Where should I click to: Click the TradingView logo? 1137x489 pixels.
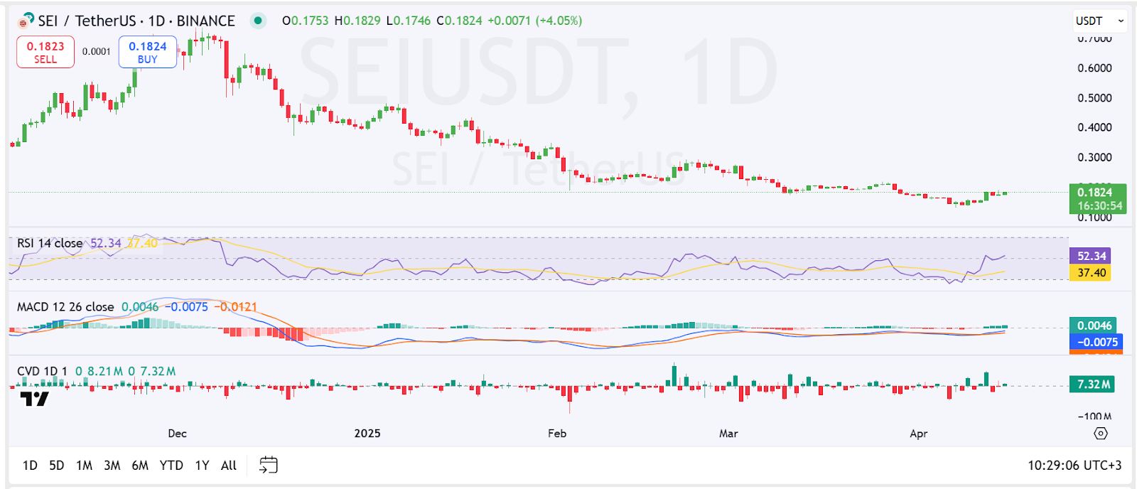tap(34, 399)
